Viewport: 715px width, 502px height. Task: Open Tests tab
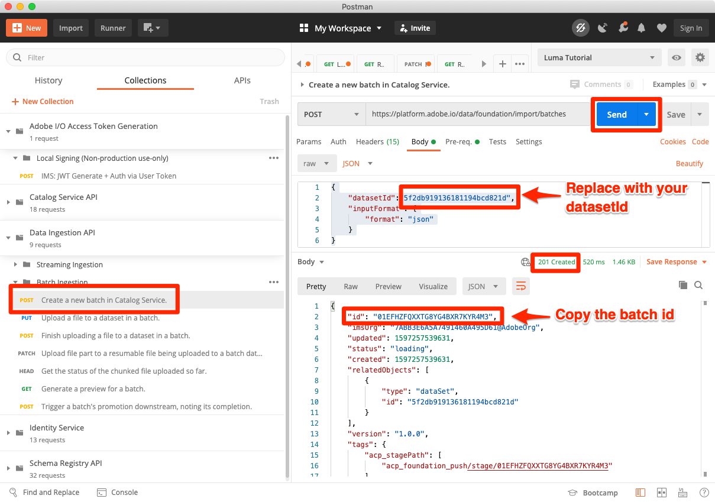pyautogui.click(x=497, y=142)
